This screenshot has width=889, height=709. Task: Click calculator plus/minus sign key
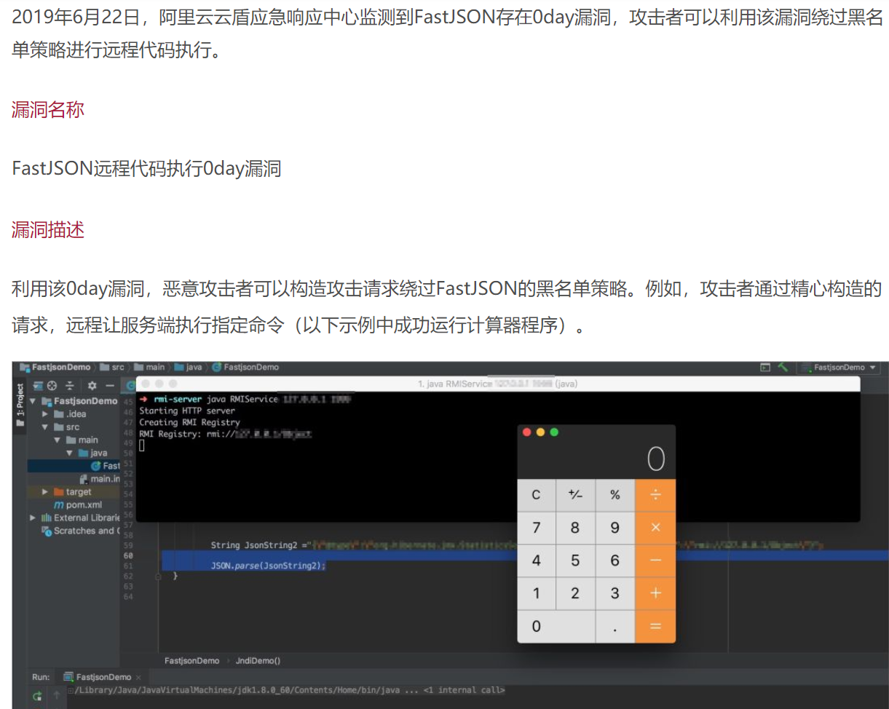pos(575,495)
